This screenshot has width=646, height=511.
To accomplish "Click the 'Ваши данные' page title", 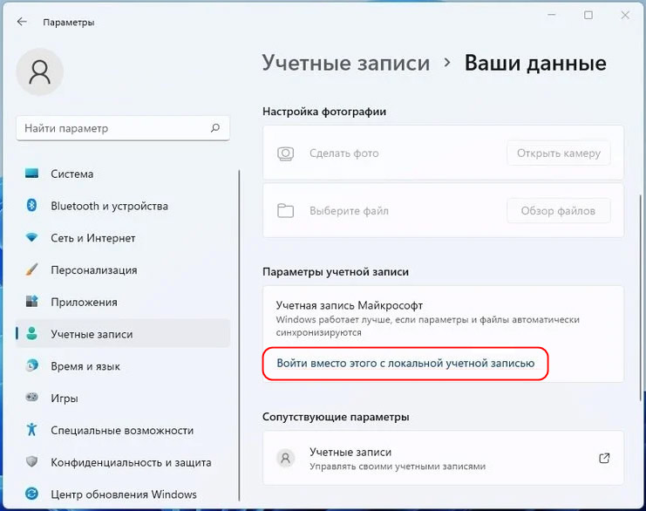I will coord(535,63).
